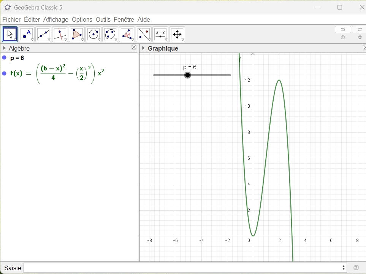The height and width of the screenshot is (274, 366).
Task: Open the toolbar help icon
Action: pos(343,37)
